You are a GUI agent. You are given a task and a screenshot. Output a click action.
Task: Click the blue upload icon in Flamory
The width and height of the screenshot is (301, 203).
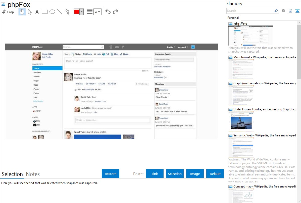click(297, 11)
